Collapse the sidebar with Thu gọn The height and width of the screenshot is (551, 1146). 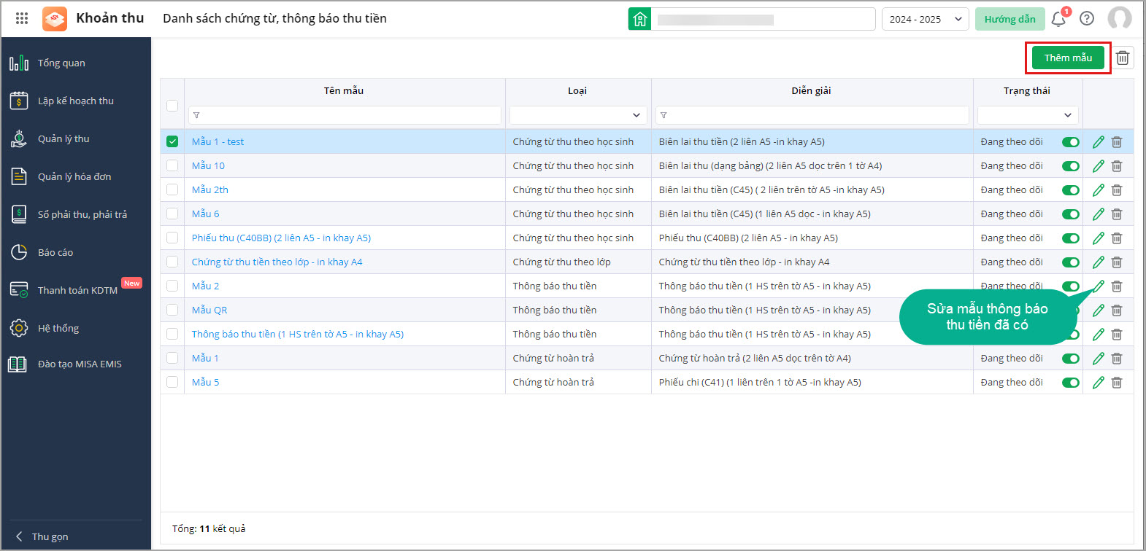42,536
